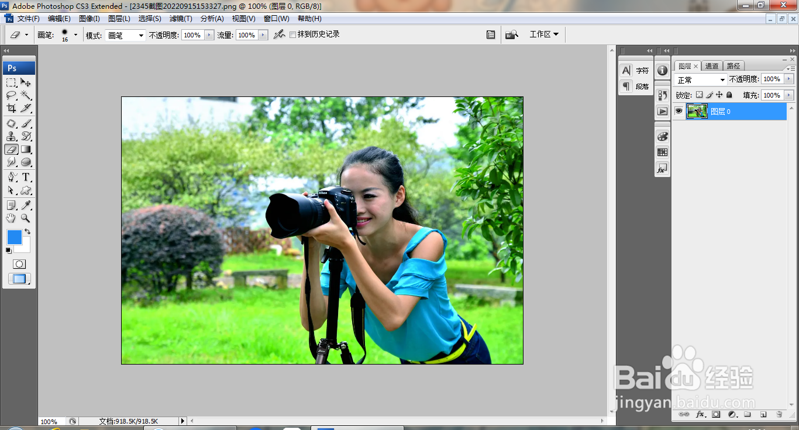Open the History panel icon

[662, 95]
